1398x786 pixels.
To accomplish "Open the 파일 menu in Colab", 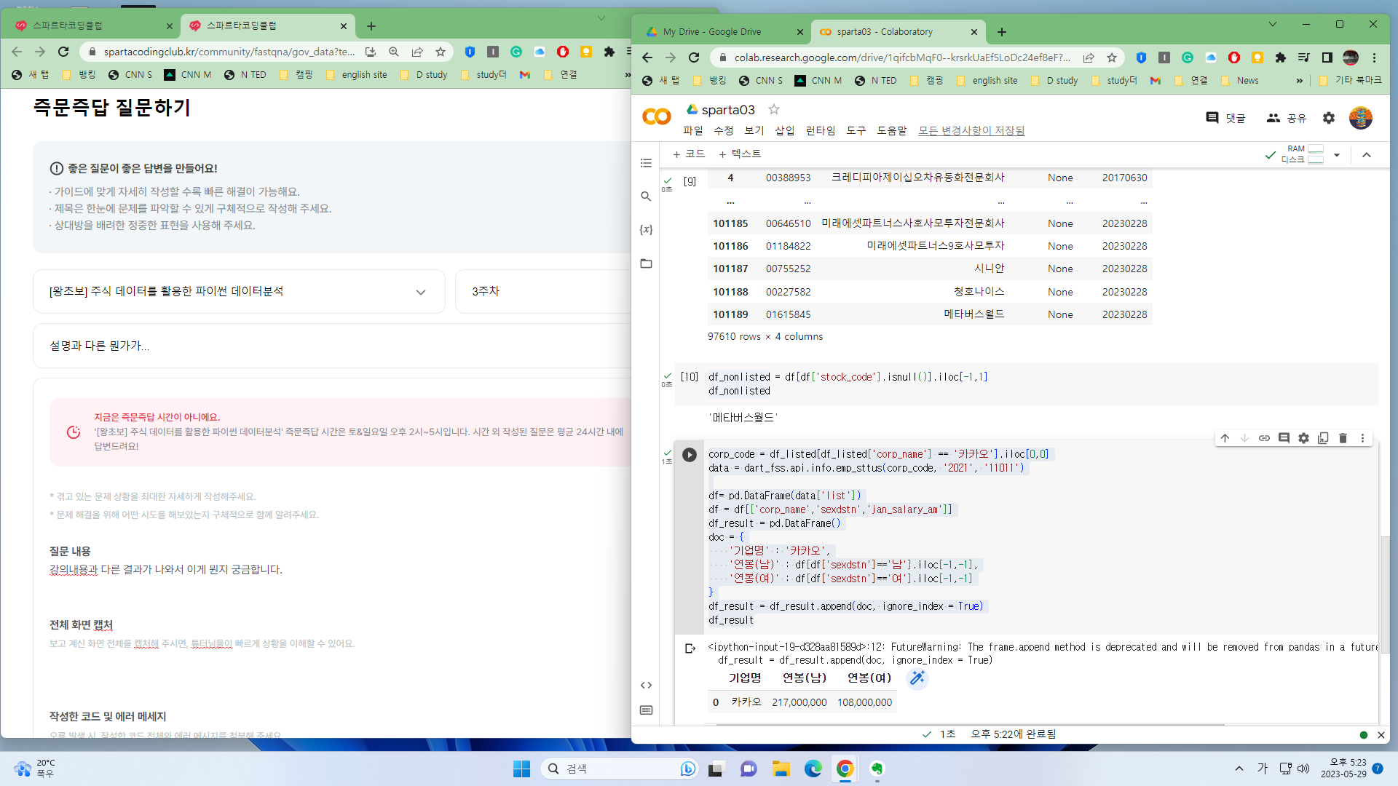I will coord(692,130).
